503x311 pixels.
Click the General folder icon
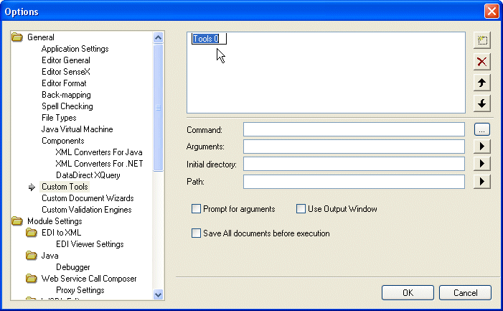[17, 37]
